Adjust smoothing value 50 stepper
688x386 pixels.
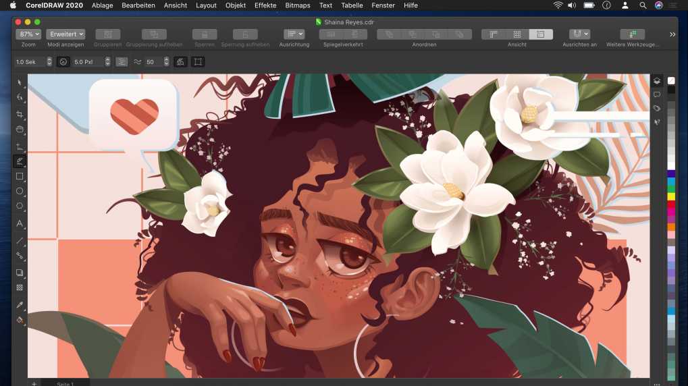coord(166,62)
